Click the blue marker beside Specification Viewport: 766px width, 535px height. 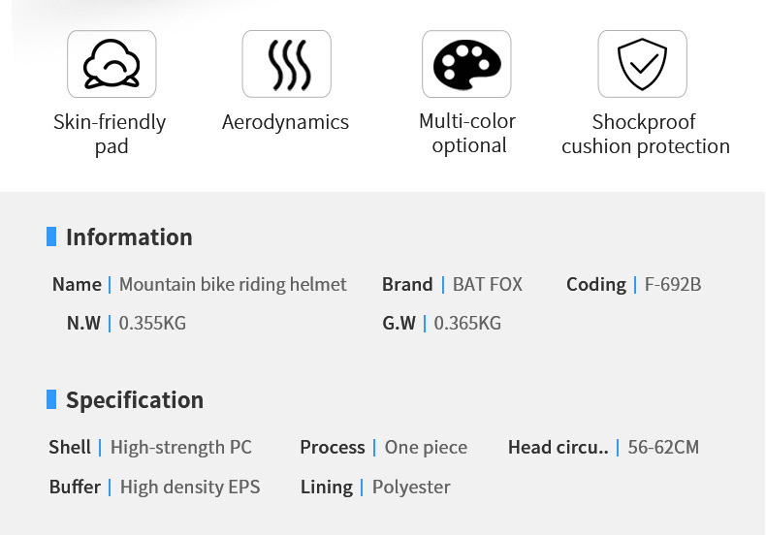pyautogui.click(x=51, y=399)
